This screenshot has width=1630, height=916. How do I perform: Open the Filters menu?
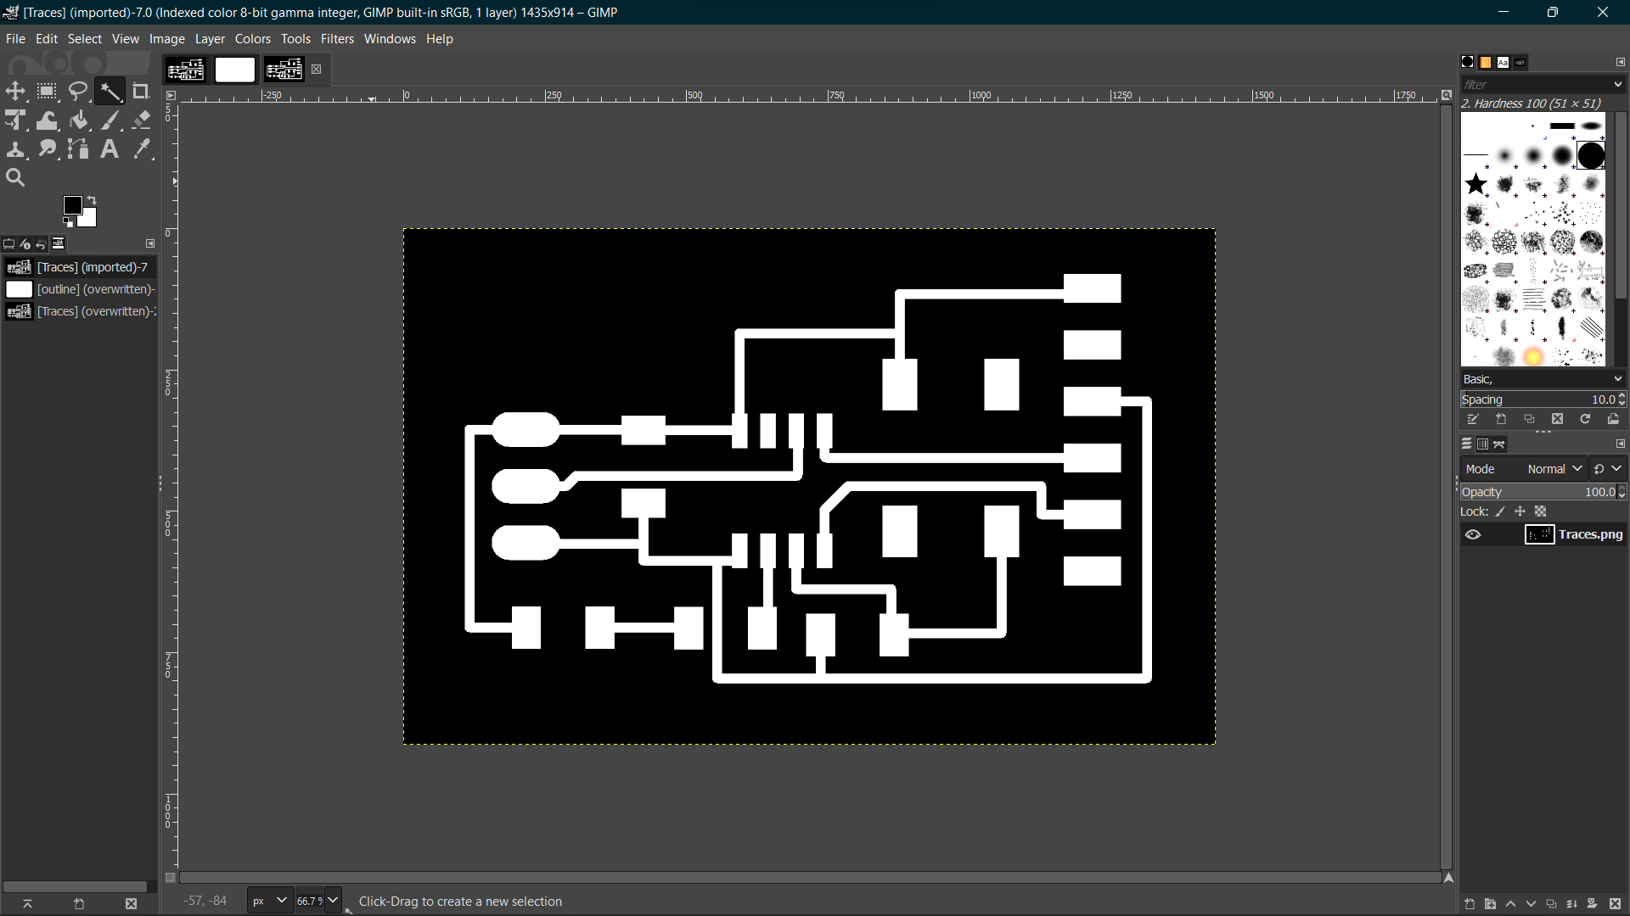[x=336, y=38]
